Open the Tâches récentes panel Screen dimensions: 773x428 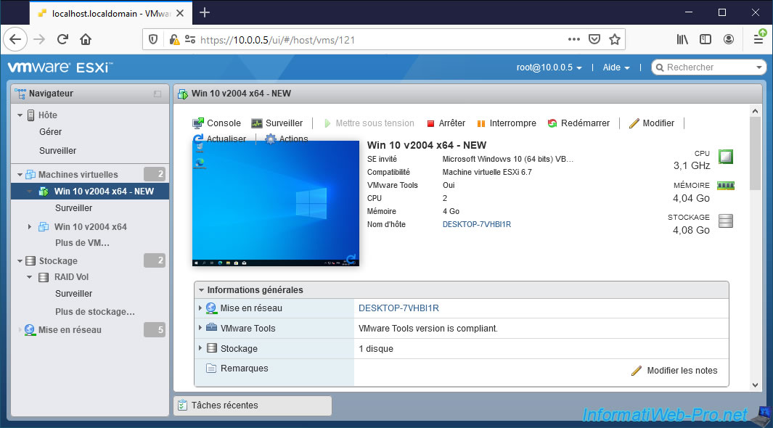click(x=253, y=406)
